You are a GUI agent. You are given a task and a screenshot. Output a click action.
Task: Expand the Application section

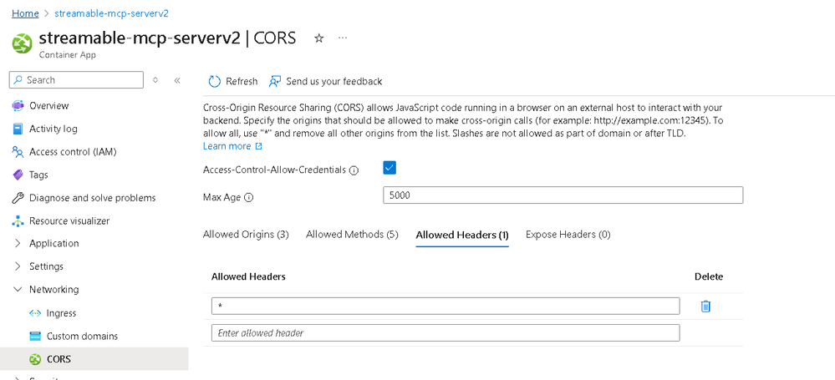pos(18,244)
